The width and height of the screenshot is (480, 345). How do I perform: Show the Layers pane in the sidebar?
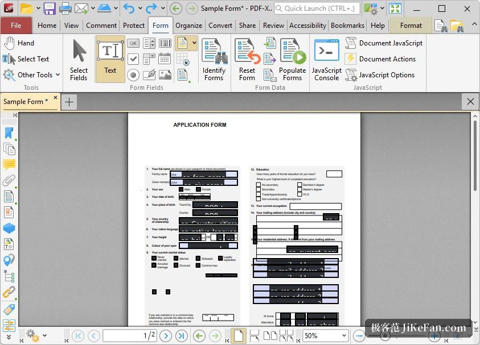9,228
